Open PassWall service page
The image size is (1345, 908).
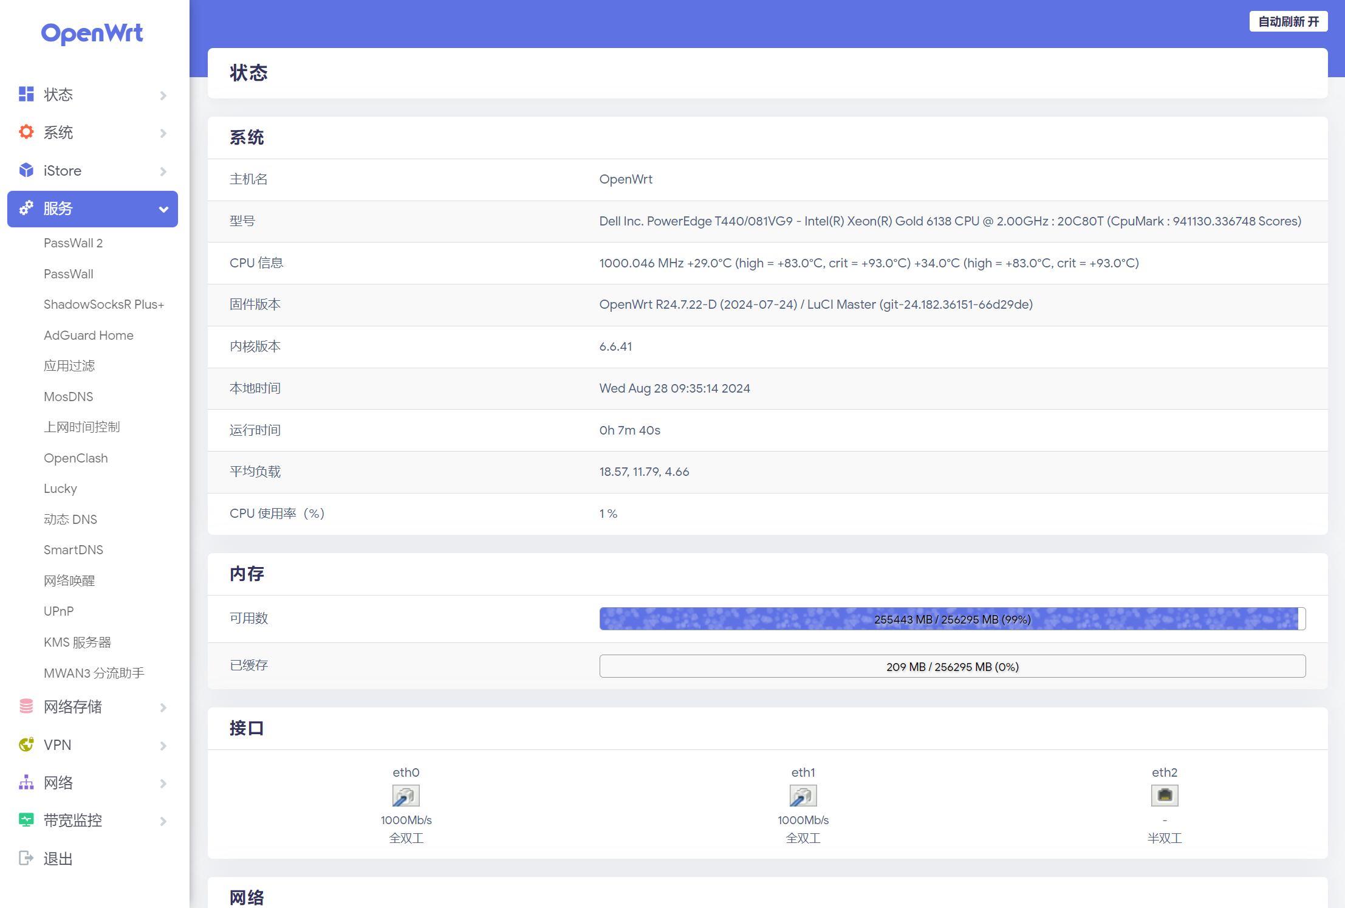tap(69, 274)
